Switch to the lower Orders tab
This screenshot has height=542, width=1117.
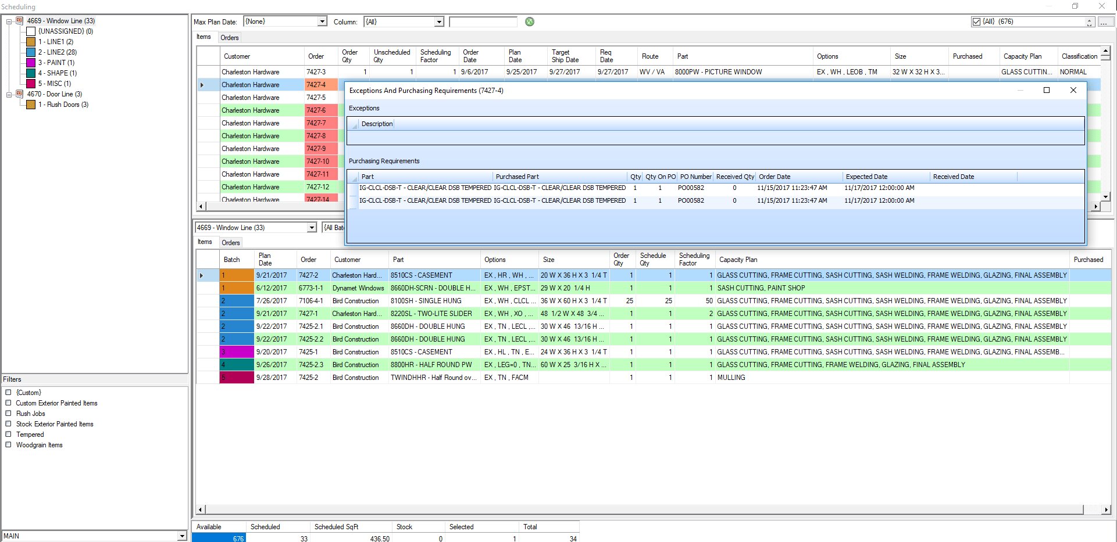pos(231,243)
